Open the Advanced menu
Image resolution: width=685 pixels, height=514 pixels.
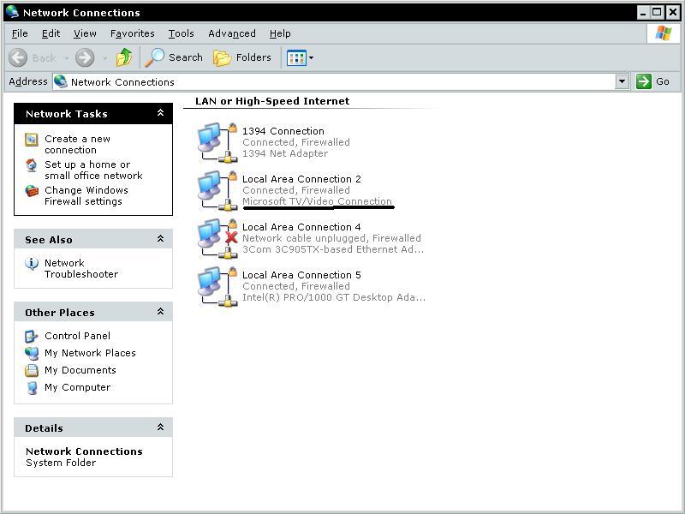231,33
